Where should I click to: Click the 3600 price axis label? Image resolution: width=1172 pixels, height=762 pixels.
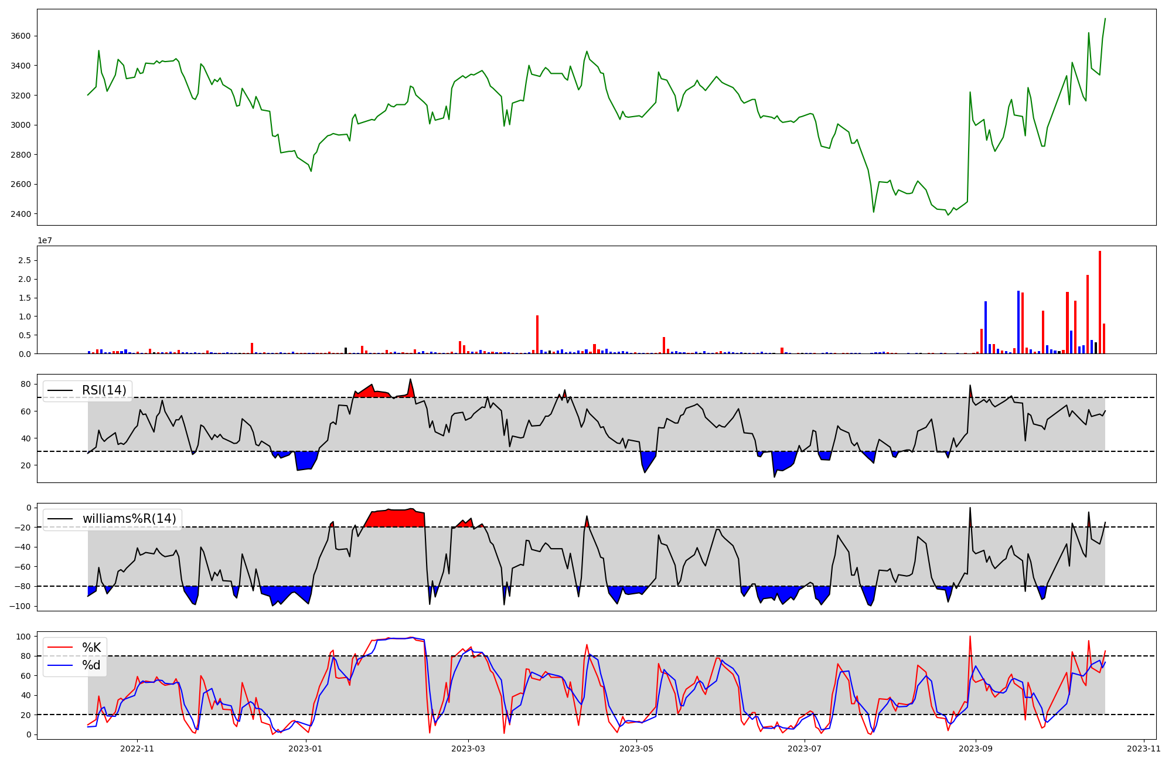21,36
